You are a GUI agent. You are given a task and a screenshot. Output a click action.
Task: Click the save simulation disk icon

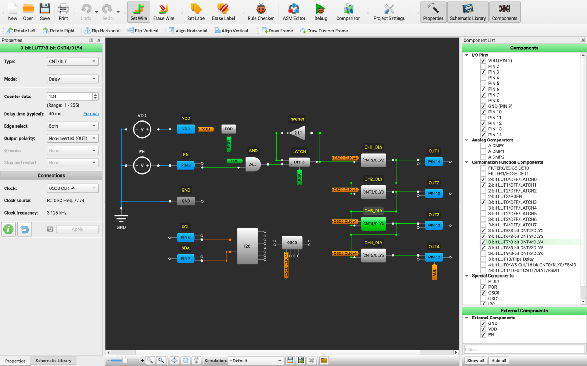(x=290, y=361)
